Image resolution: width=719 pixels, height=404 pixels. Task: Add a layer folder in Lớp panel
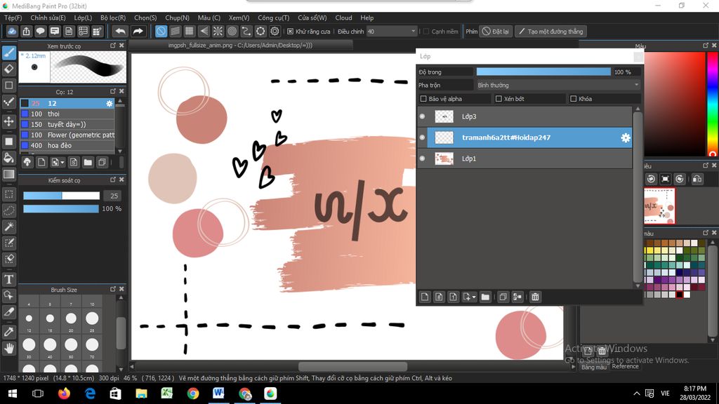pyautogui.click(x=485, y=297)
